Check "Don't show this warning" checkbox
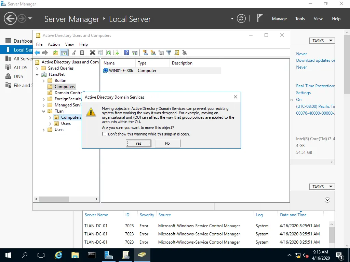 tap(104, 134)
